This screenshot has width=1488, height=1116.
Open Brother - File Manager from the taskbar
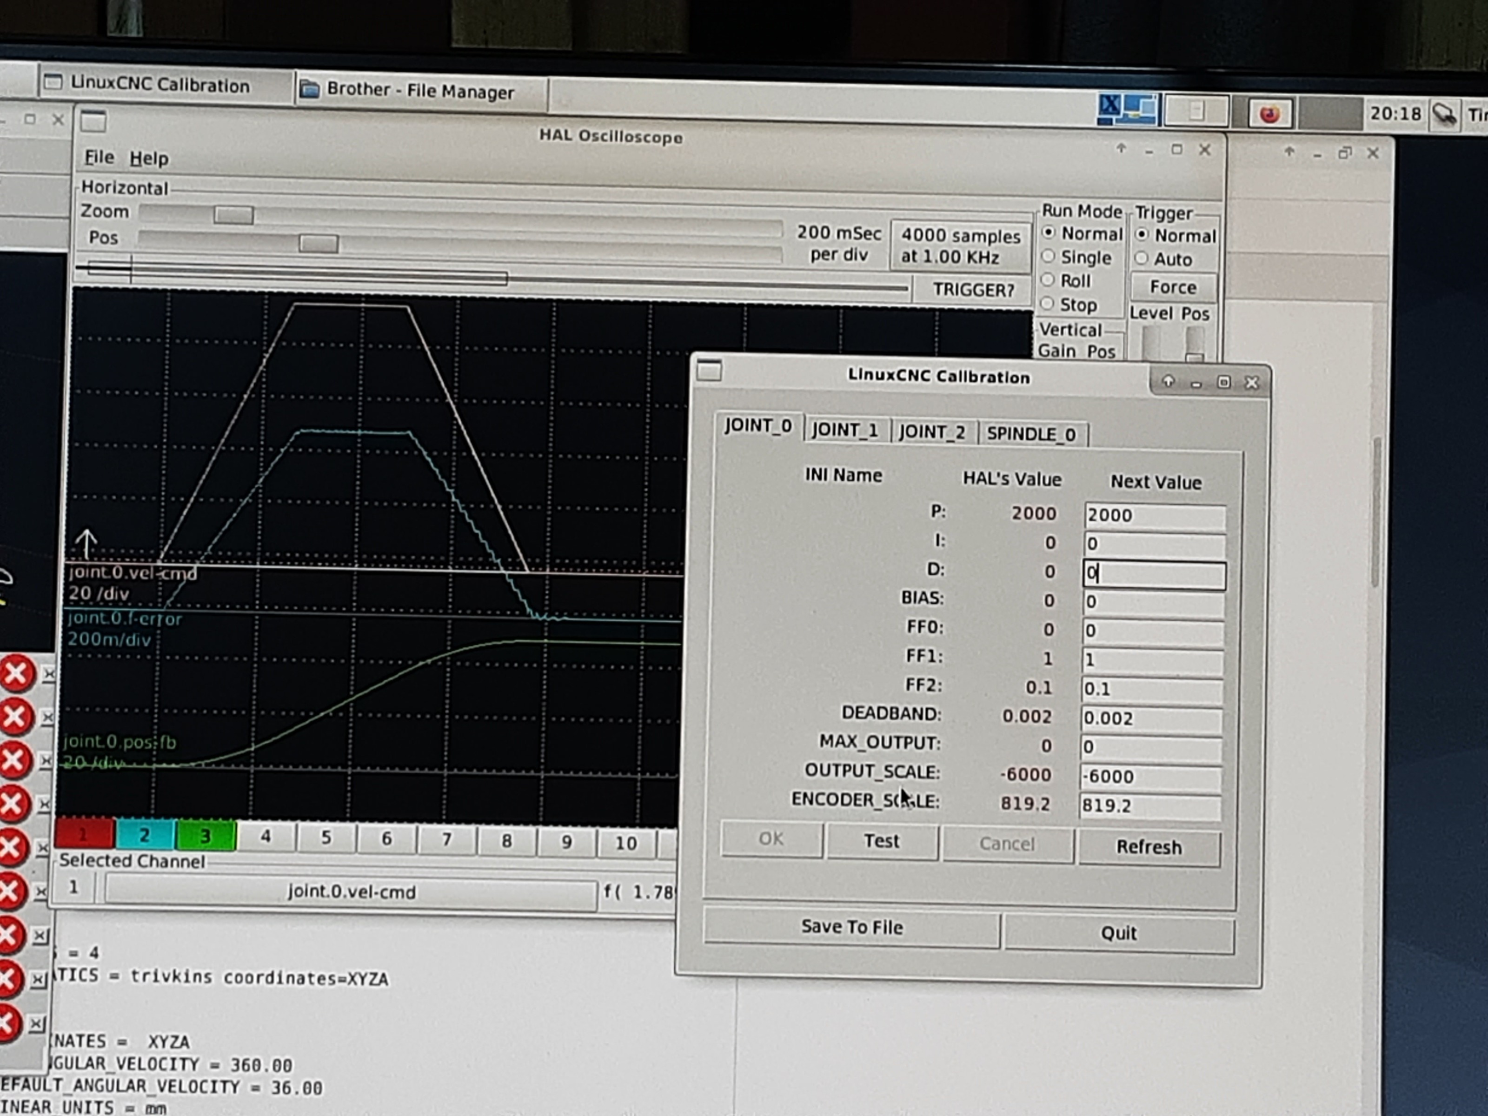(421, 90)
